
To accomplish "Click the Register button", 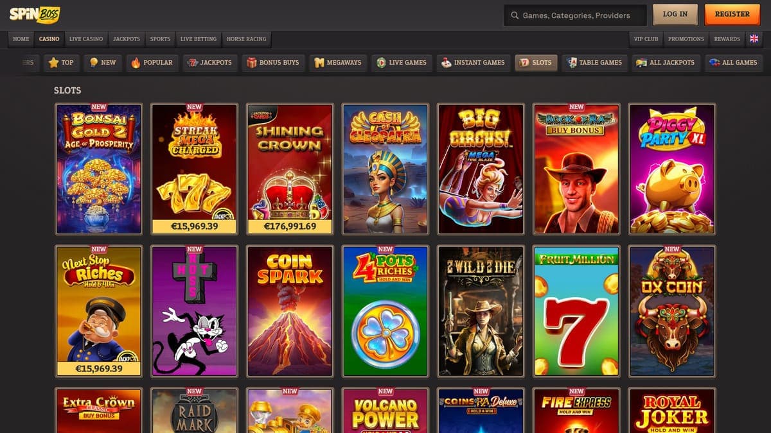I will (x=732, y=14).
